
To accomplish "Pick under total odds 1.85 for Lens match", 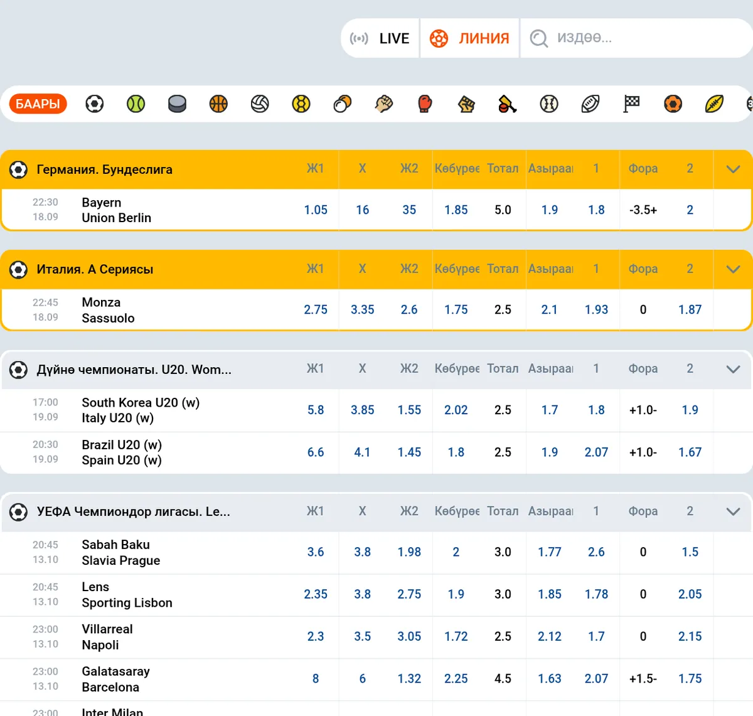I will pos(550,594).
